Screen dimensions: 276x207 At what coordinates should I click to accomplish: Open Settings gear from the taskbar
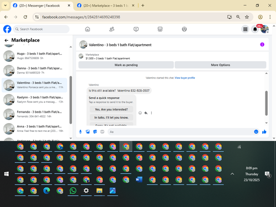86,190
